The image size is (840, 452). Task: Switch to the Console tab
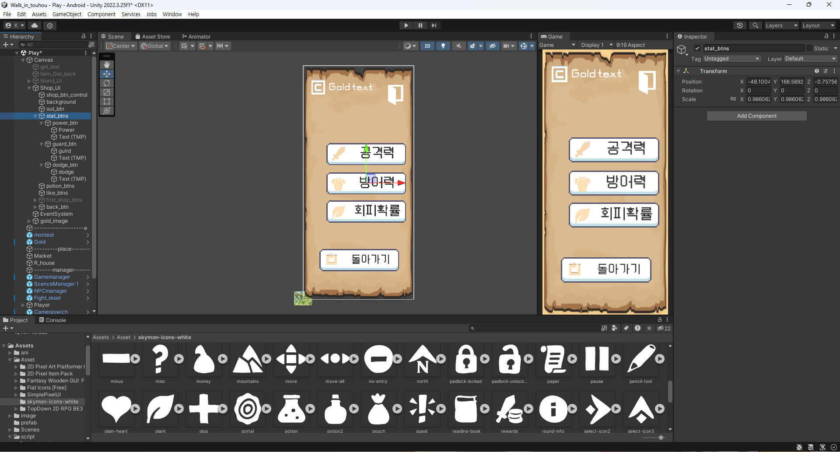point(52,320)
